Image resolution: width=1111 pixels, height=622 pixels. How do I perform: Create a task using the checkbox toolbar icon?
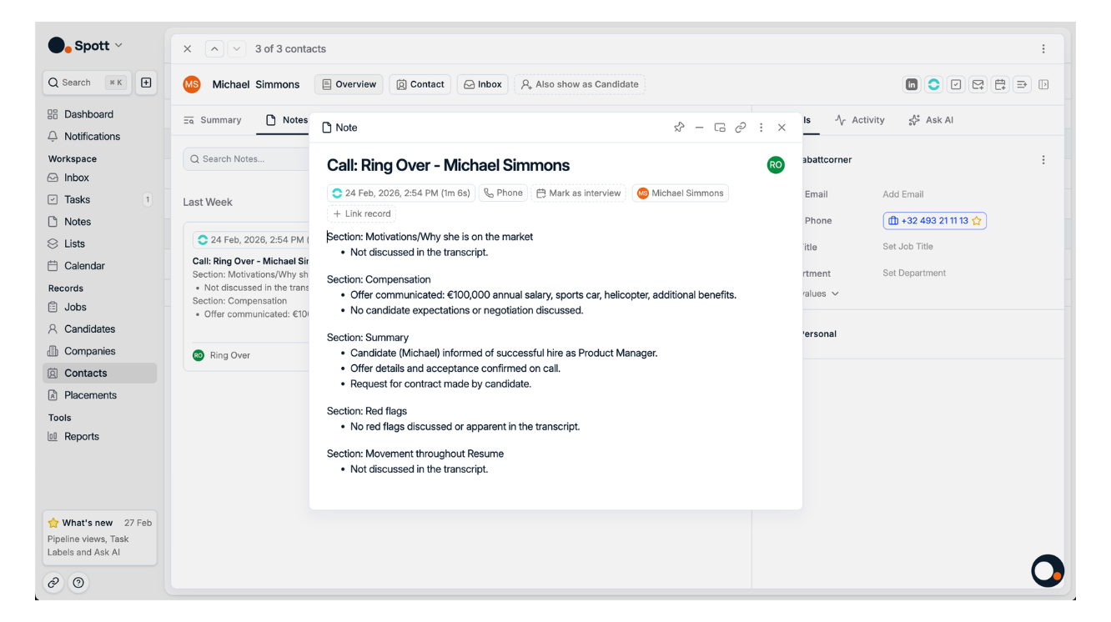955,84
